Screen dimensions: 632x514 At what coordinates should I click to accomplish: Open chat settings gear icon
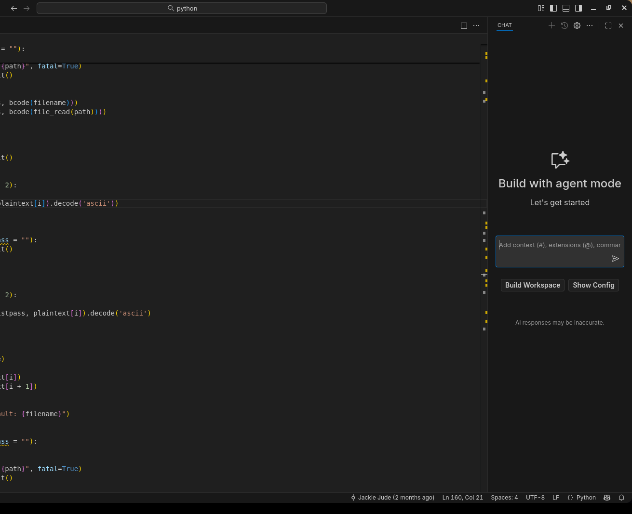pos(577,26)
